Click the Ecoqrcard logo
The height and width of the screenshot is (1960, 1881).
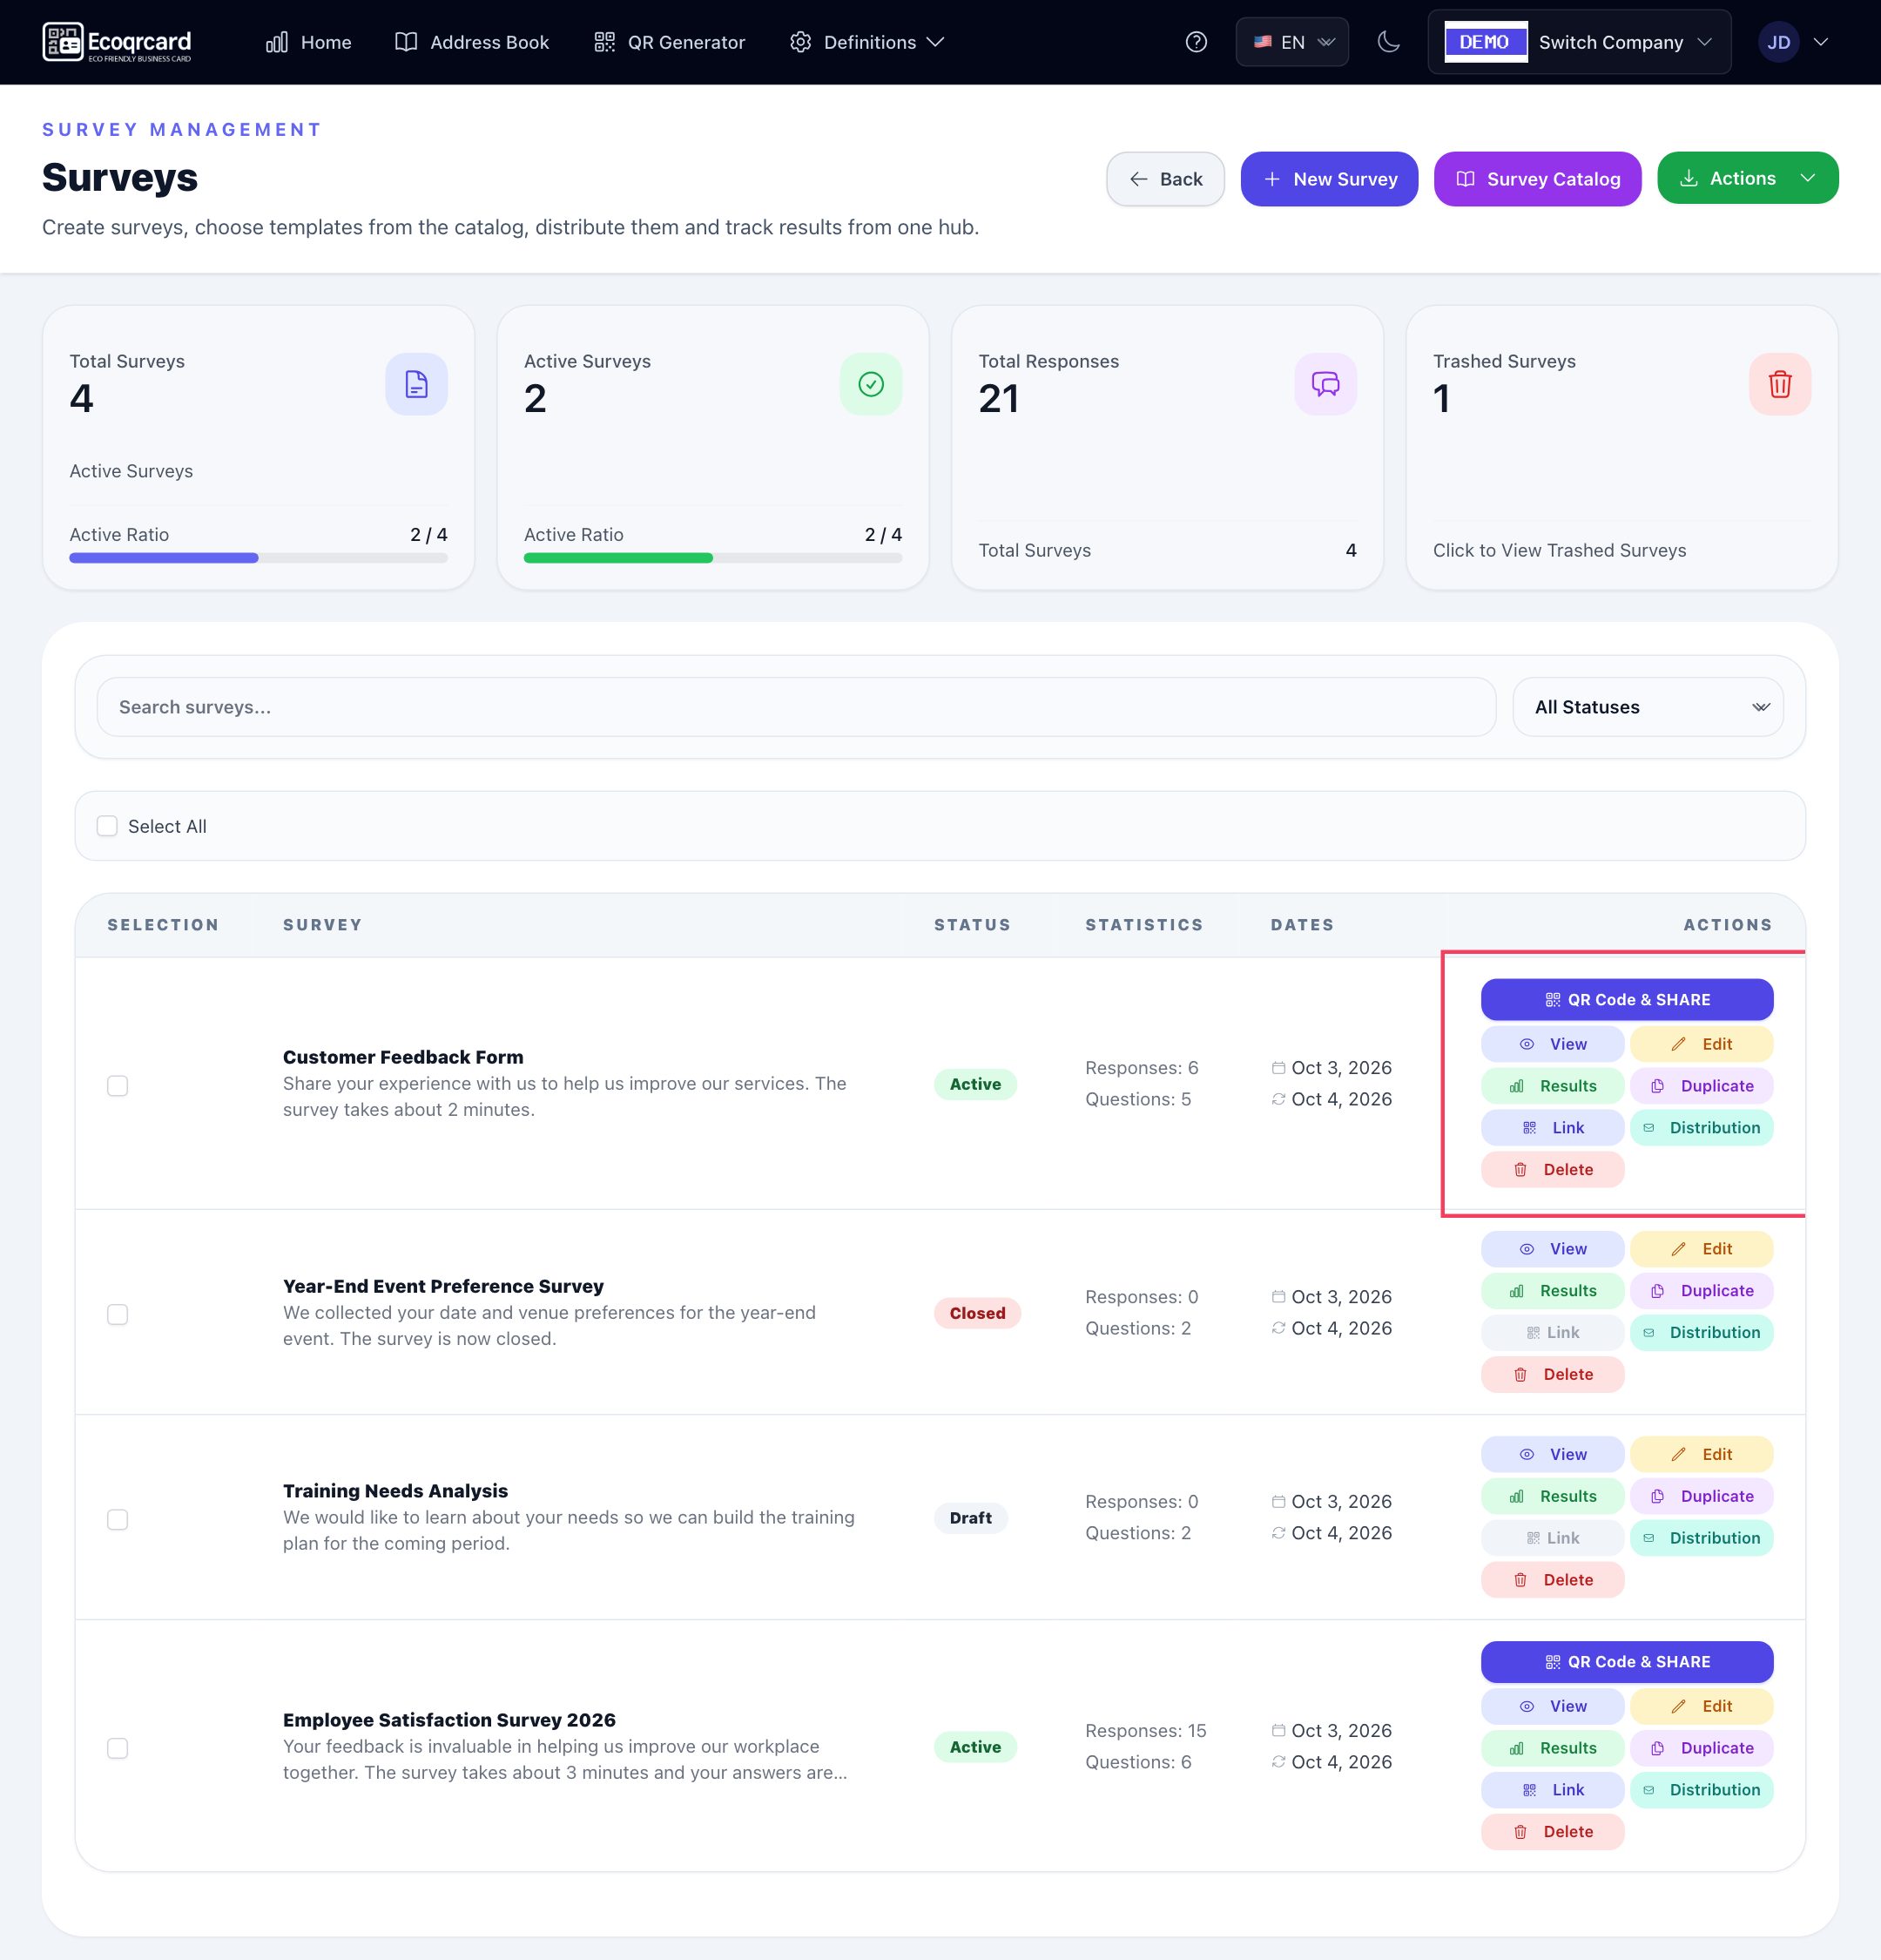[117, 42]
